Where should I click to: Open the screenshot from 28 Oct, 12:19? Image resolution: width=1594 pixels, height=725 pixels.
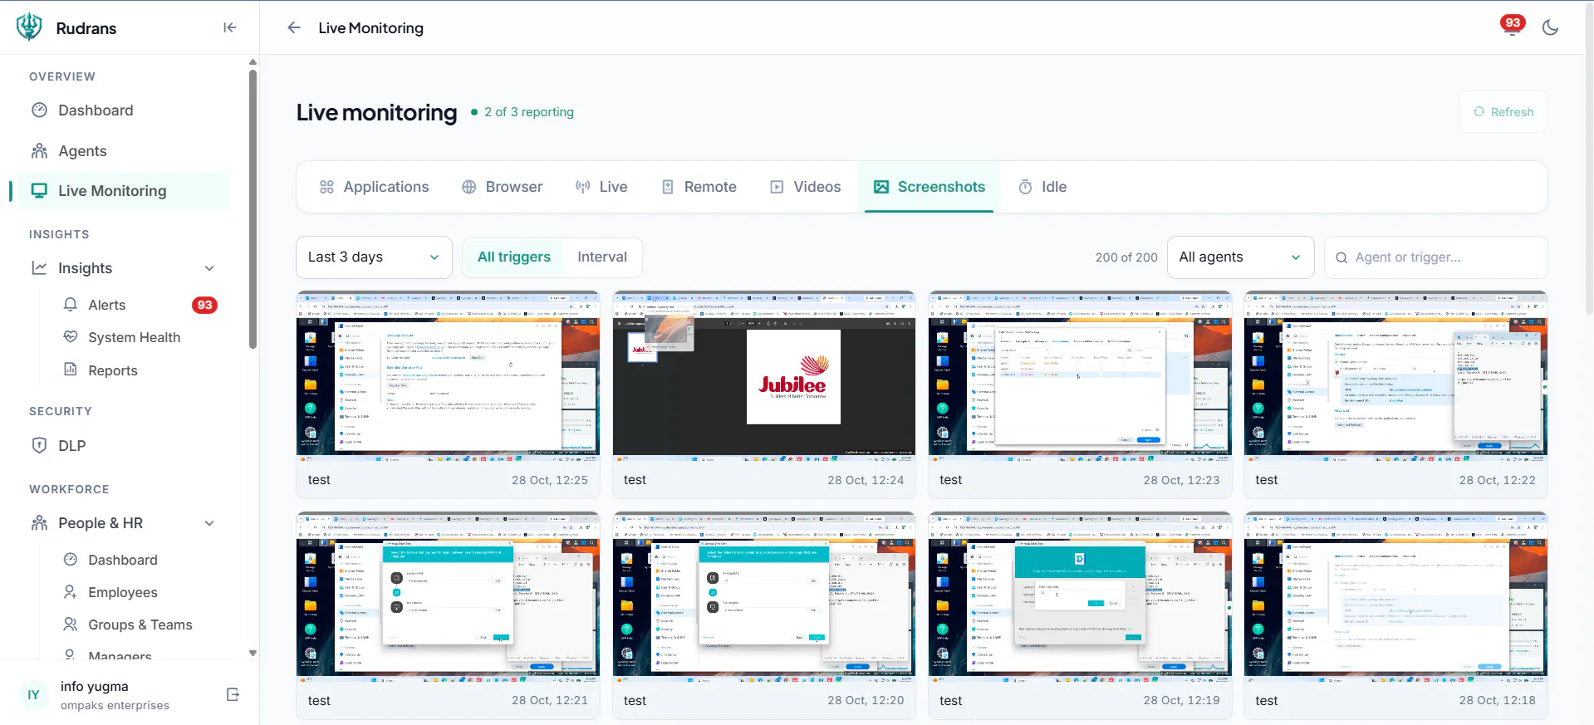(x=1080, y=615)
